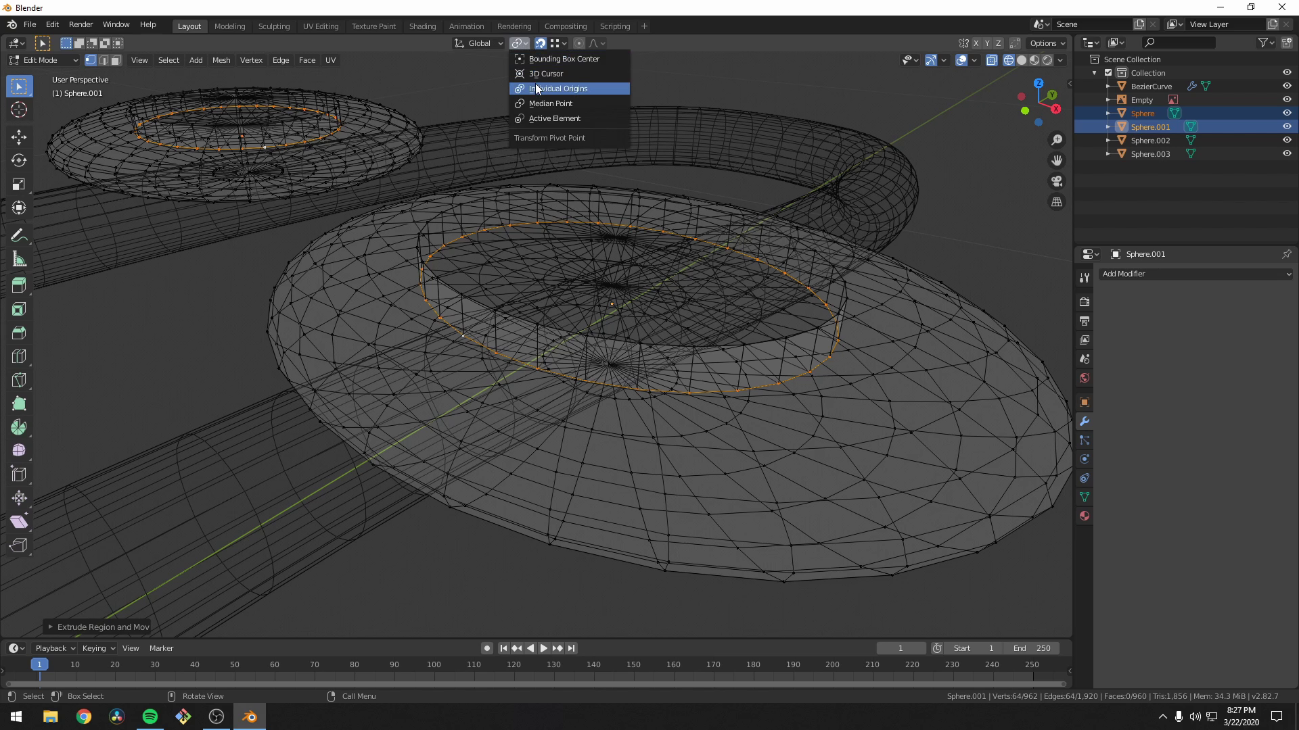Select the Annotate tool
This screenshot has height=730, width=1299.
[18, 235]
